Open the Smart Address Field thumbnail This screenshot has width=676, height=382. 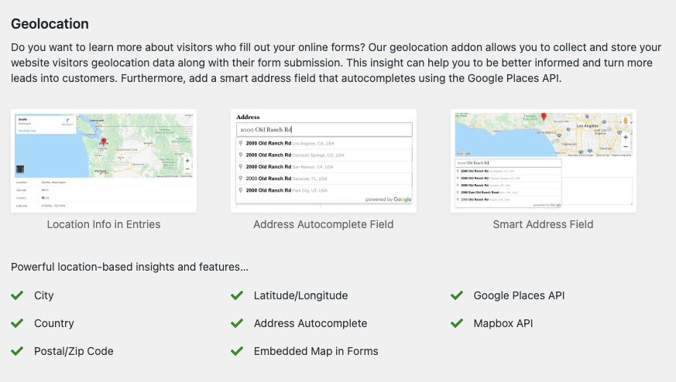(544, 161)
